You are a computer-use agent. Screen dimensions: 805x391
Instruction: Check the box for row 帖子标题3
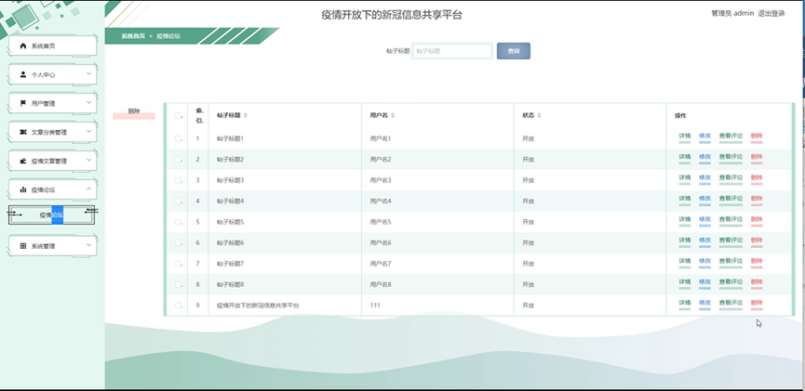(x=178, y=180)
